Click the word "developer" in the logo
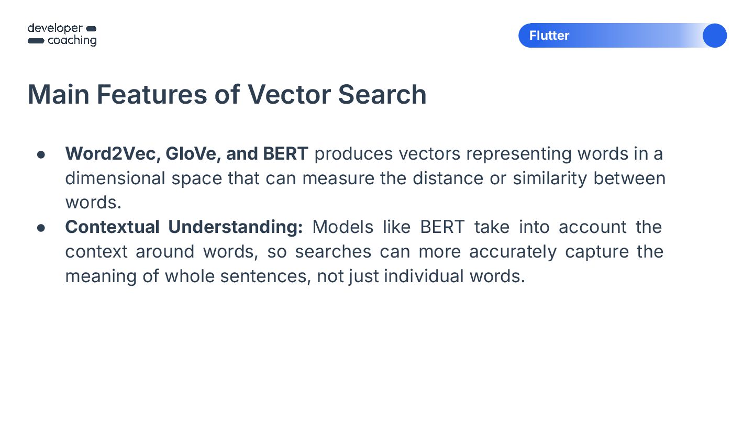 pyautogui.click(x=55, y=28)
